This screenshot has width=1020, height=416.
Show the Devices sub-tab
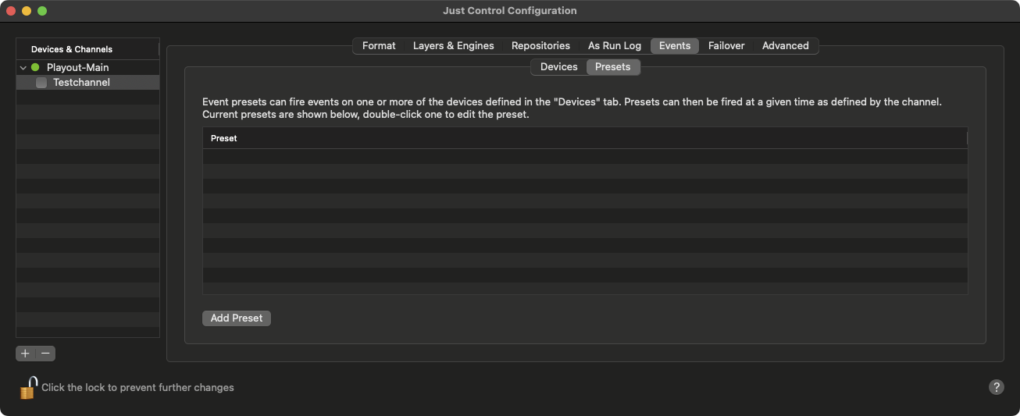(x=559, y=67)
